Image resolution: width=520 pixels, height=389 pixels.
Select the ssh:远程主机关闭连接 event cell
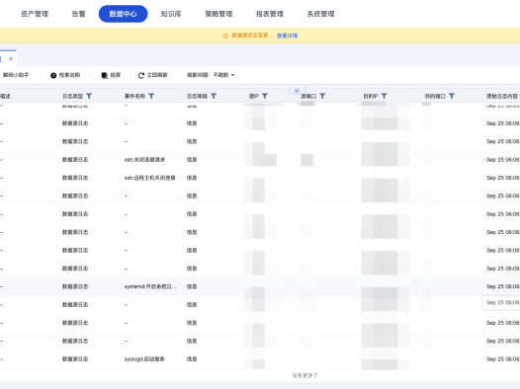tap(149, 178)
